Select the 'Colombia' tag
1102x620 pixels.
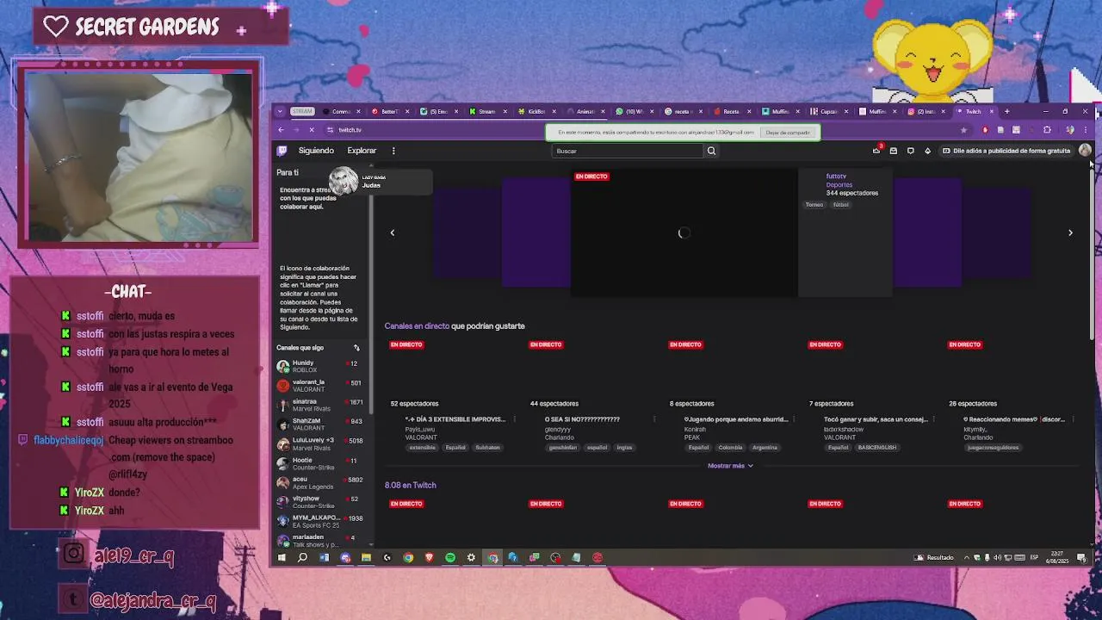(730, 448)
